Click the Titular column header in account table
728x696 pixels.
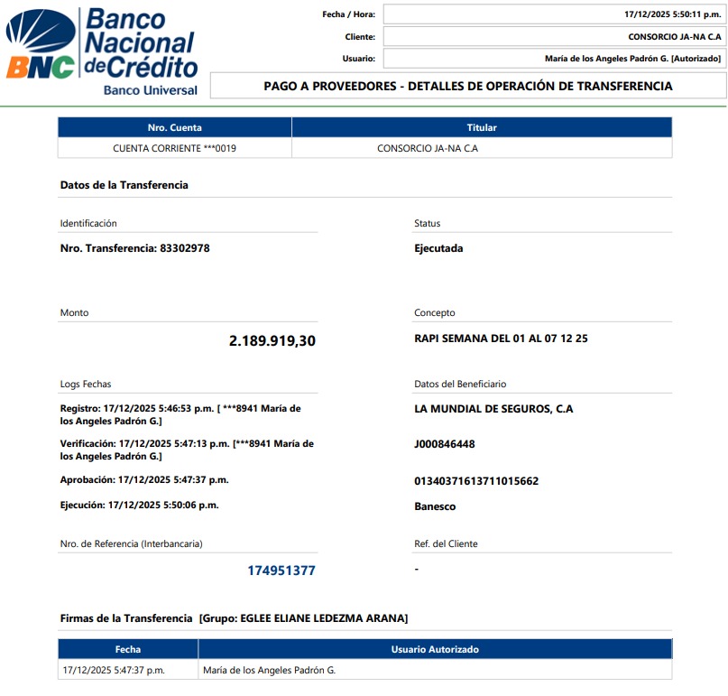[482, 127]
